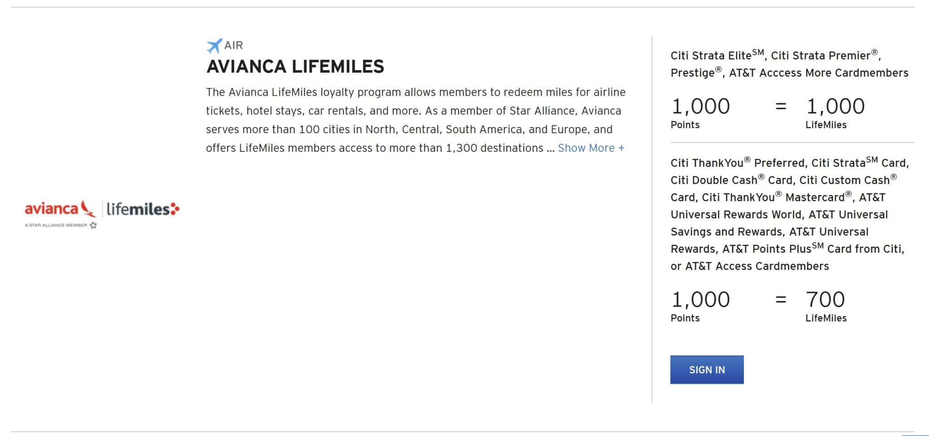Click the Citi Strata Elite cardmembers text
929x436 pixels.
[x=789, y=64]
